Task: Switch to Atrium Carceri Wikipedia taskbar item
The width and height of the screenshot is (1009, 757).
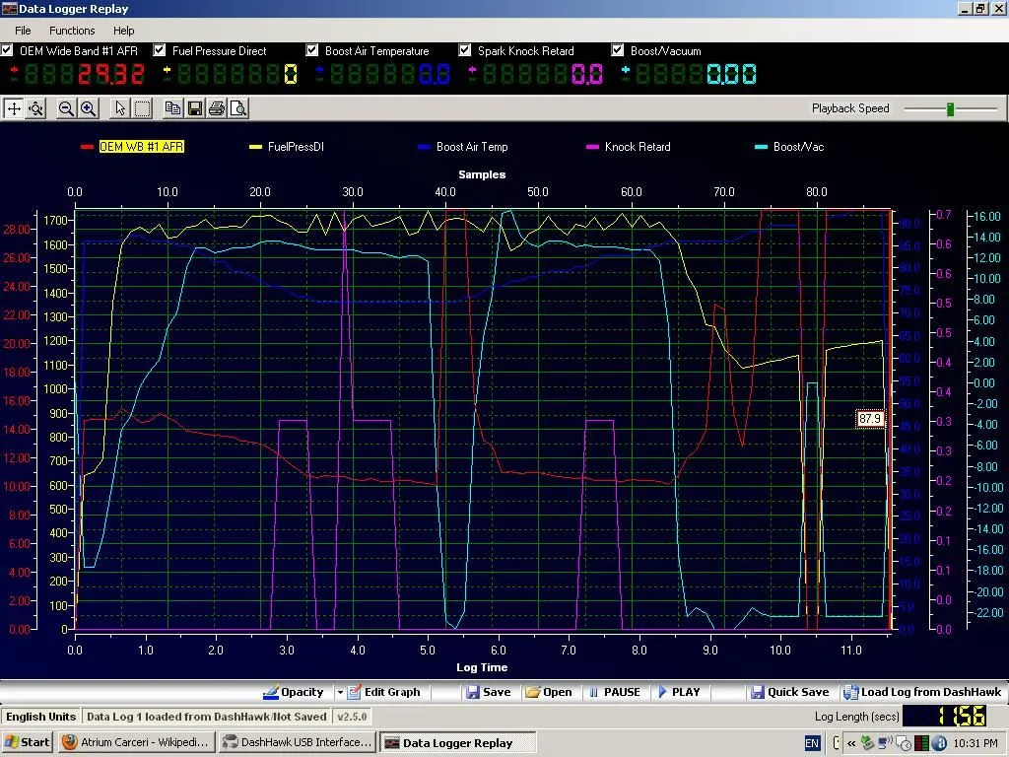Action: [136, 742]
